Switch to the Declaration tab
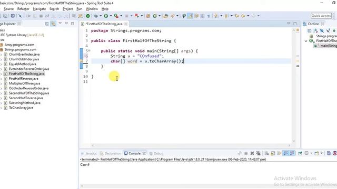The image size is (337, 189). click(x=111, y=153)
